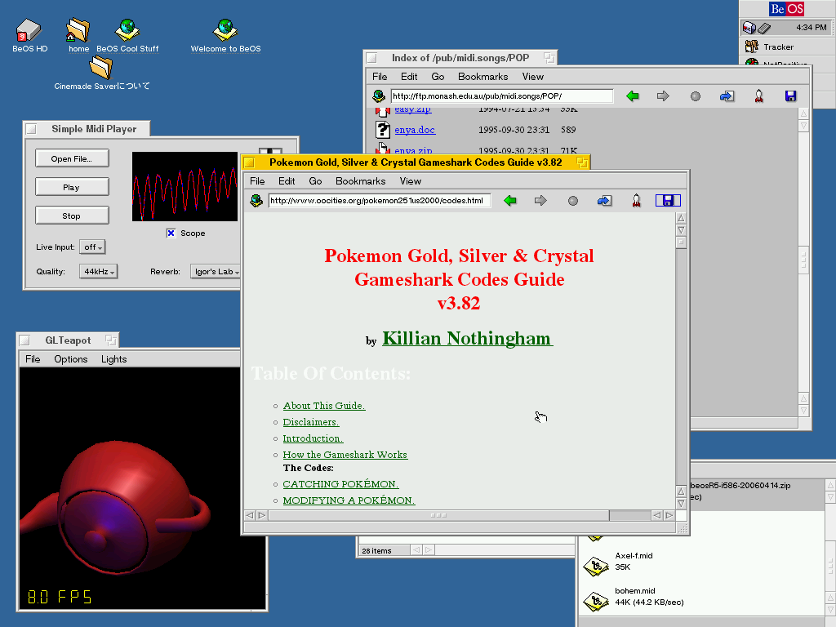Screen dimensions: 836x627
Task: Click the monash.edu.au URL field in the Index window
Action: (x=502, y=96)
